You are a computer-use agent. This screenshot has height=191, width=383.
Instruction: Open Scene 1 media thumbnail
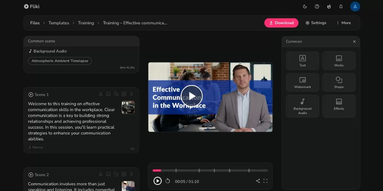click(128, 107)
